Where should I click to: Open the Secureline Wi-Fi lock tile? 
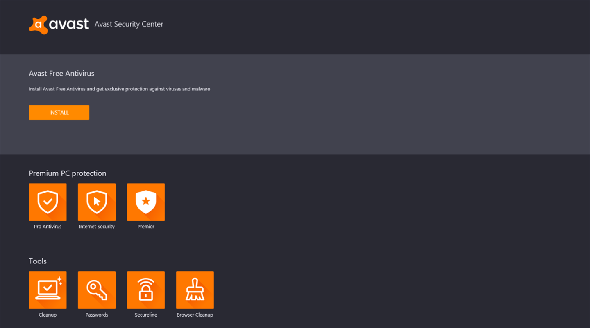146,290
